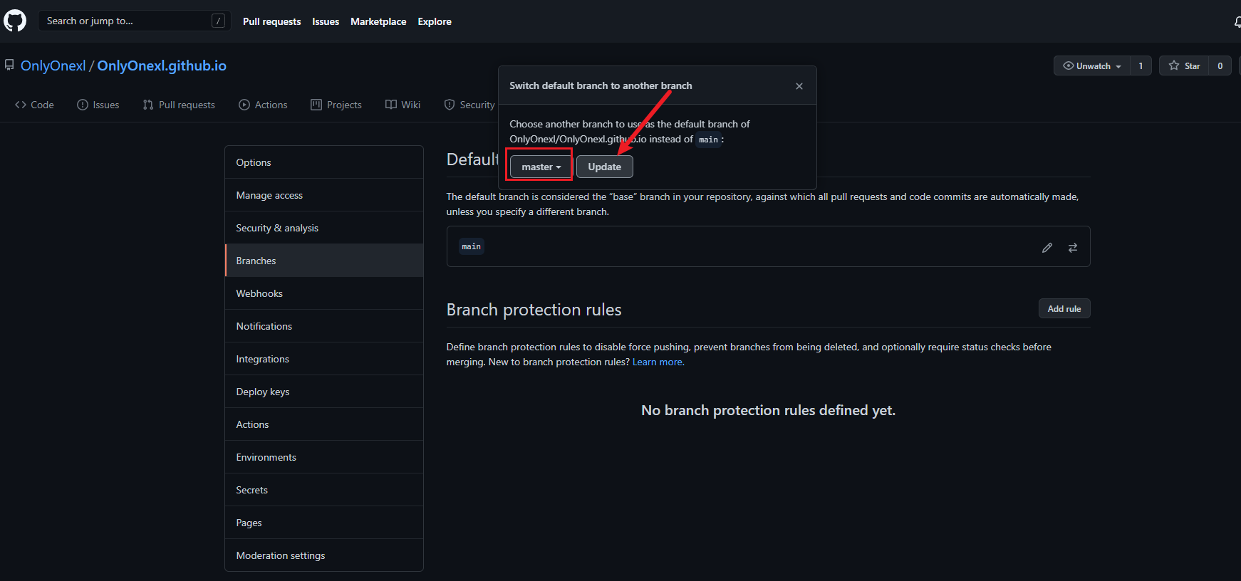Open the watchers count 1
The width and height of the screenshot is (1241, 581).
pos(1141,66)
